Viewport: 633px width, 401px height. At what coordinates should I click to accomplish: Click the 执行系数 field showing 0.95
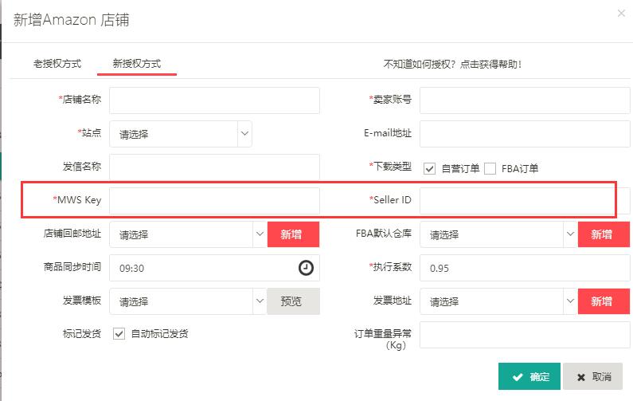pyautogui.click(x=525, y=268)
